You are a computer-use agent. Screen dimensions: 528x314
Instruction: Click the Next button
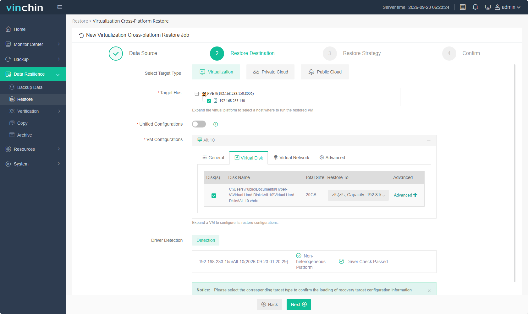point(299,305)
